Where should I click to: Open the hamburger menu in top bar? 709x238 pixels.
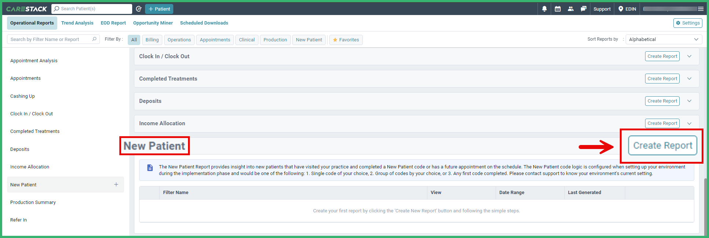701,9
